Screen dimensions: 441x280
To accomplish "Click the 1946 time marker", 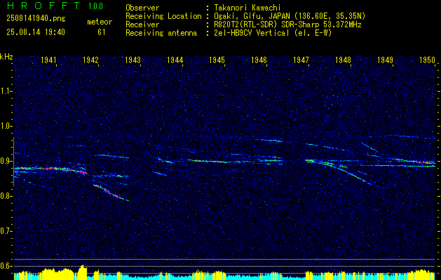I will (x=259, y=60).
